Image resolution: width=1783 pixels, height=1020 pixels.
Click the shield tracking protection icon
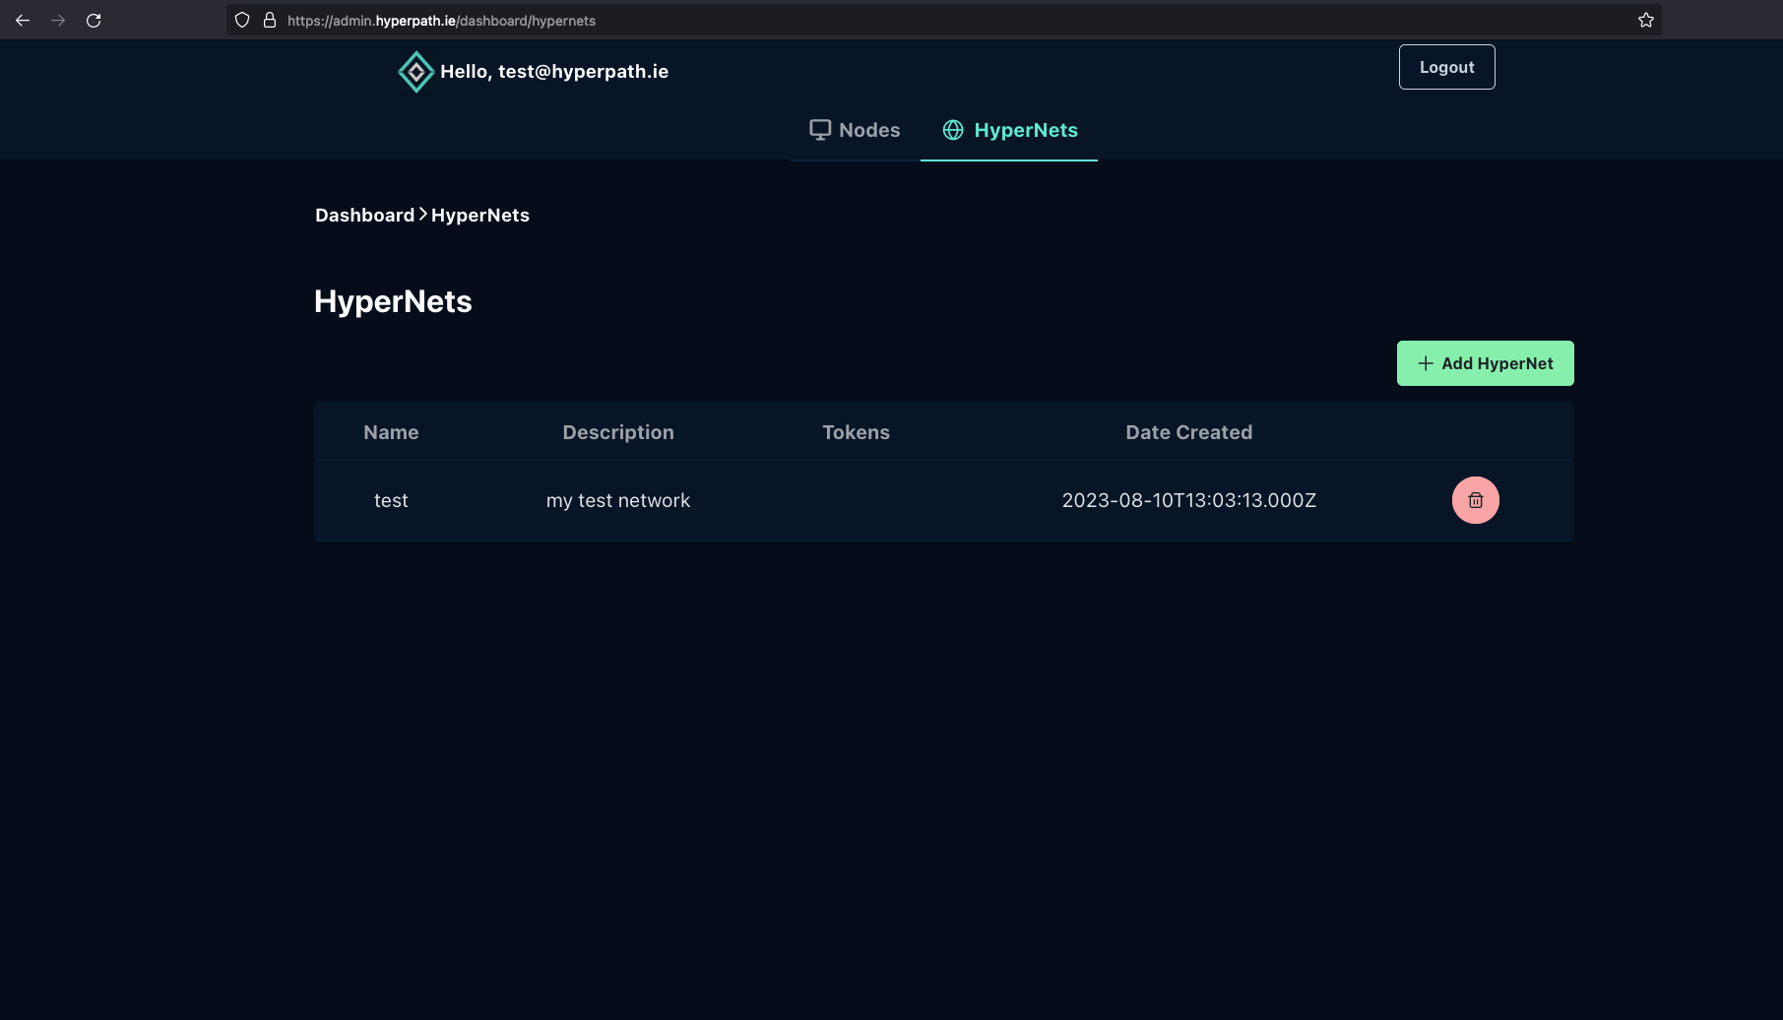point(242,20)
